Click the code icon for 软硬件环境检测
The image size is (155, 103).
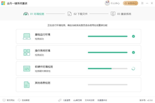tap(27, 68)
